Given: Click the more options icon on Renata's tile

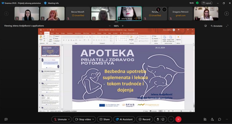Looking at the screenshot, I should [x=164, y=10].
